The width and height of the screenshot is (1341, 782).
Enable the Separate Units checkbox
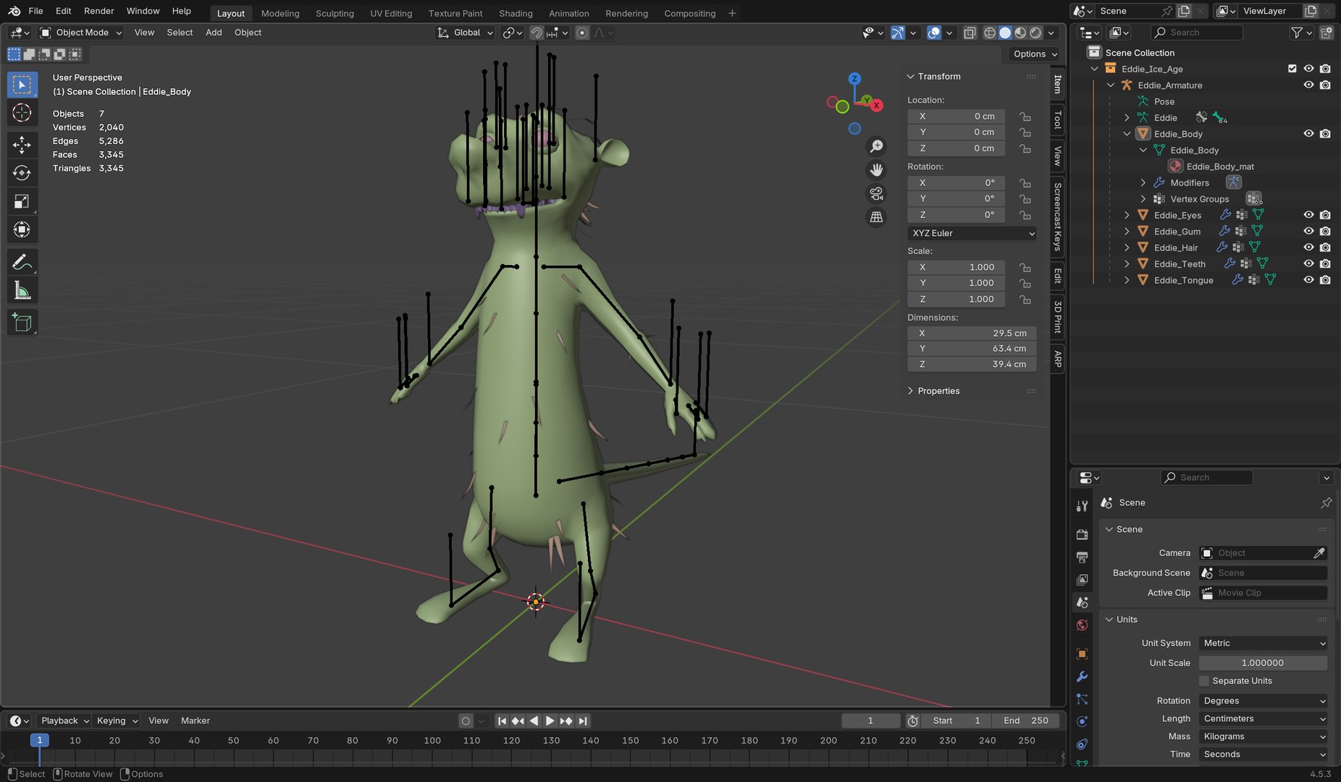1204,681
